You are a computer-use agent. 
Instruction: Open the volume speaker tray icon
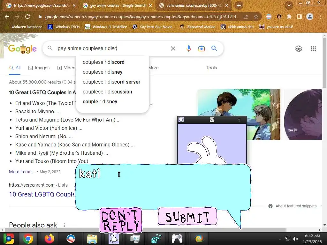pyautogui.click(x=295, y=239)
